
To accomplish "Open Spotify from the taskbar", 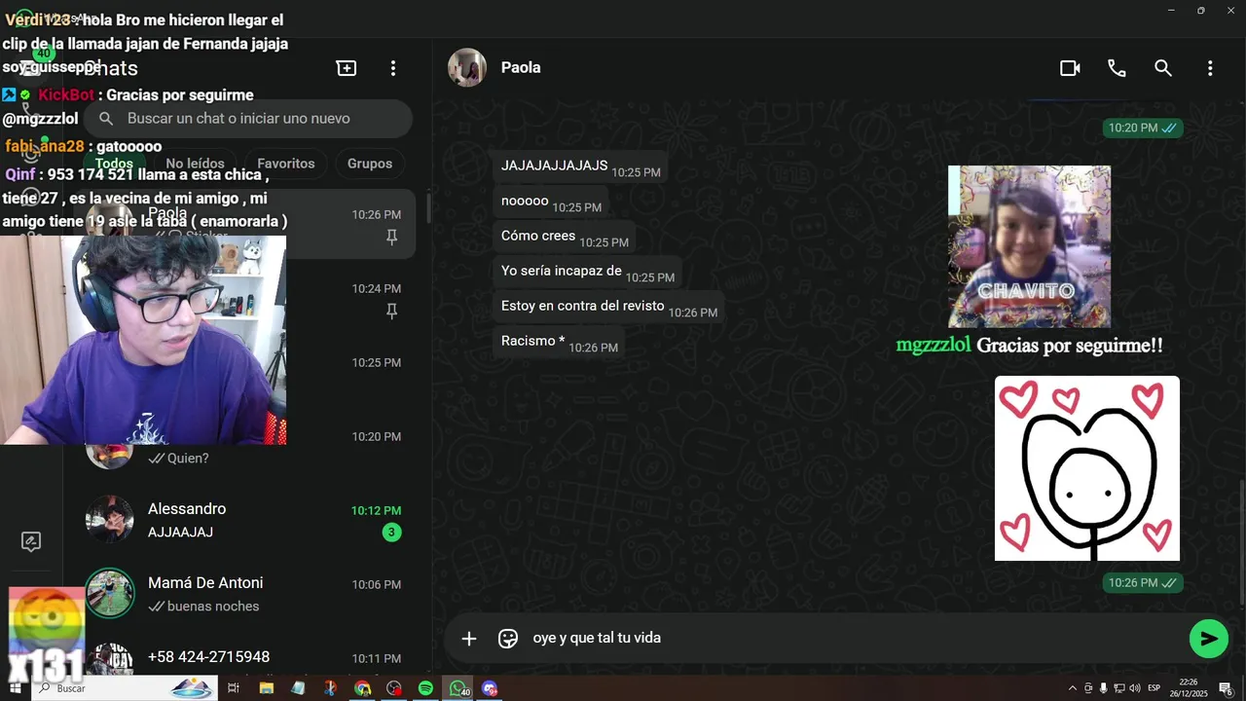I will click(x=425, y=688).
